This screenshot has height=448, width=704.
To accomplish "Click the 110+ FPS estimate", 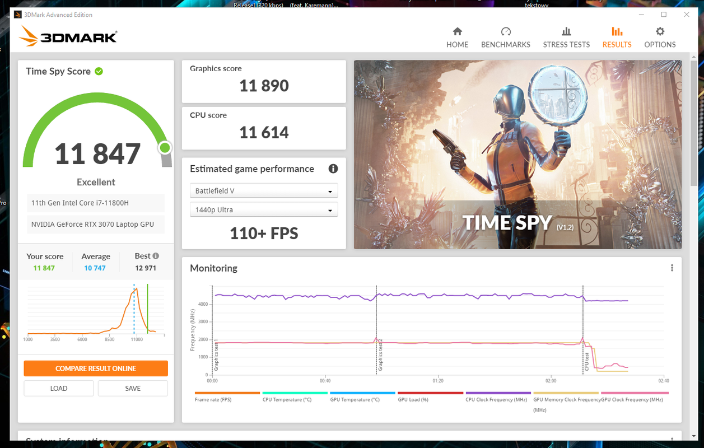I will pyautogui.click(x=264, y=234).
